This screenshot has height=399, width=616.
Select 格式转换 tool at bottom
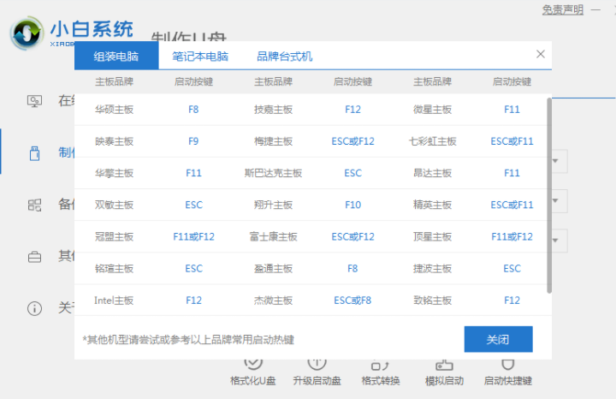coord(381,379)
